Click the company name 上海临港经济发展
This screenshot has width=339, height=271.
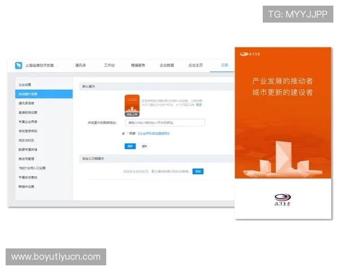41,65
